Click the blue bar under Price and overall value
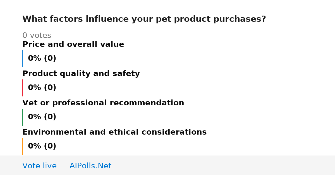335x175 pixels. pyautogui.click(x=22, y=59)
